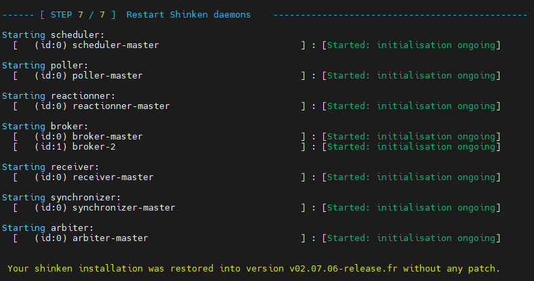The height and width of the screenshot is (281, 534).
Task: Click the reactionner-master Started status text
Action: [x=413, y=106]
